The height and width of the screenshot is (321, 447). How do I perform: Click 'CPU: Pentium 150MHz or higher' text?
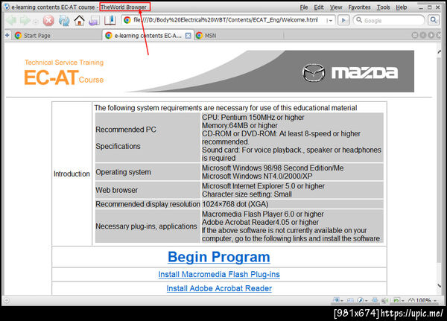(253, 117)
